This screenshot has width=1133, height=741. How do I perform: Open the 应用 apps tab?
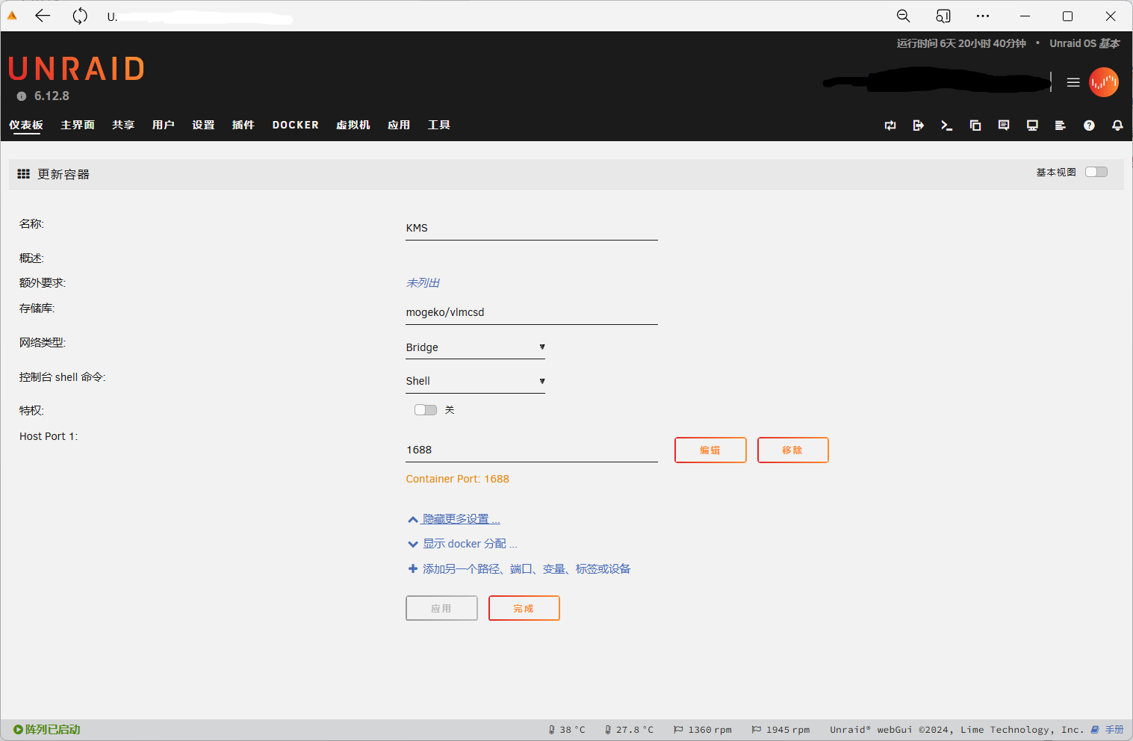pos(399,125)
